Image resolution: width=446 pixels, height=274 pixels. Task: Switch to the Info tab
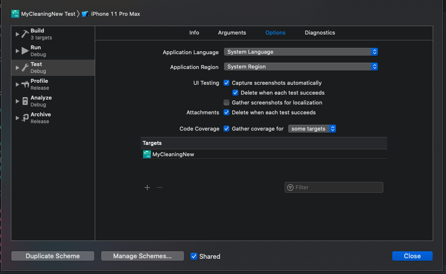194,33
